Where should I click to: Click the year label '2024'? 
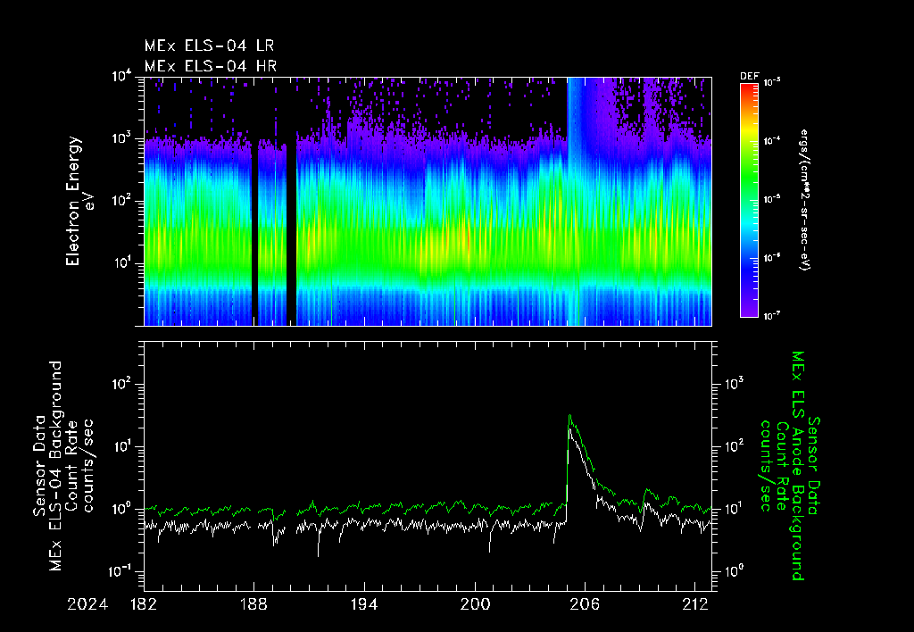click(87, 604)
